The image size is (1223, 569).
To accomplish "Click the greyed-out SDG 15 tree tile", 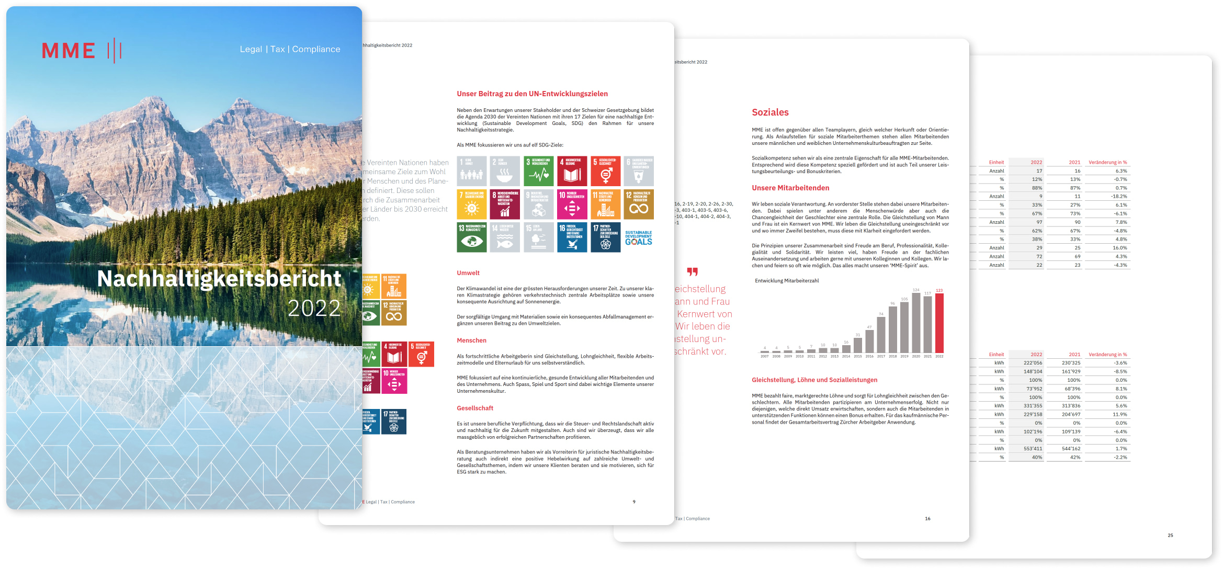I will coord(538,237).
